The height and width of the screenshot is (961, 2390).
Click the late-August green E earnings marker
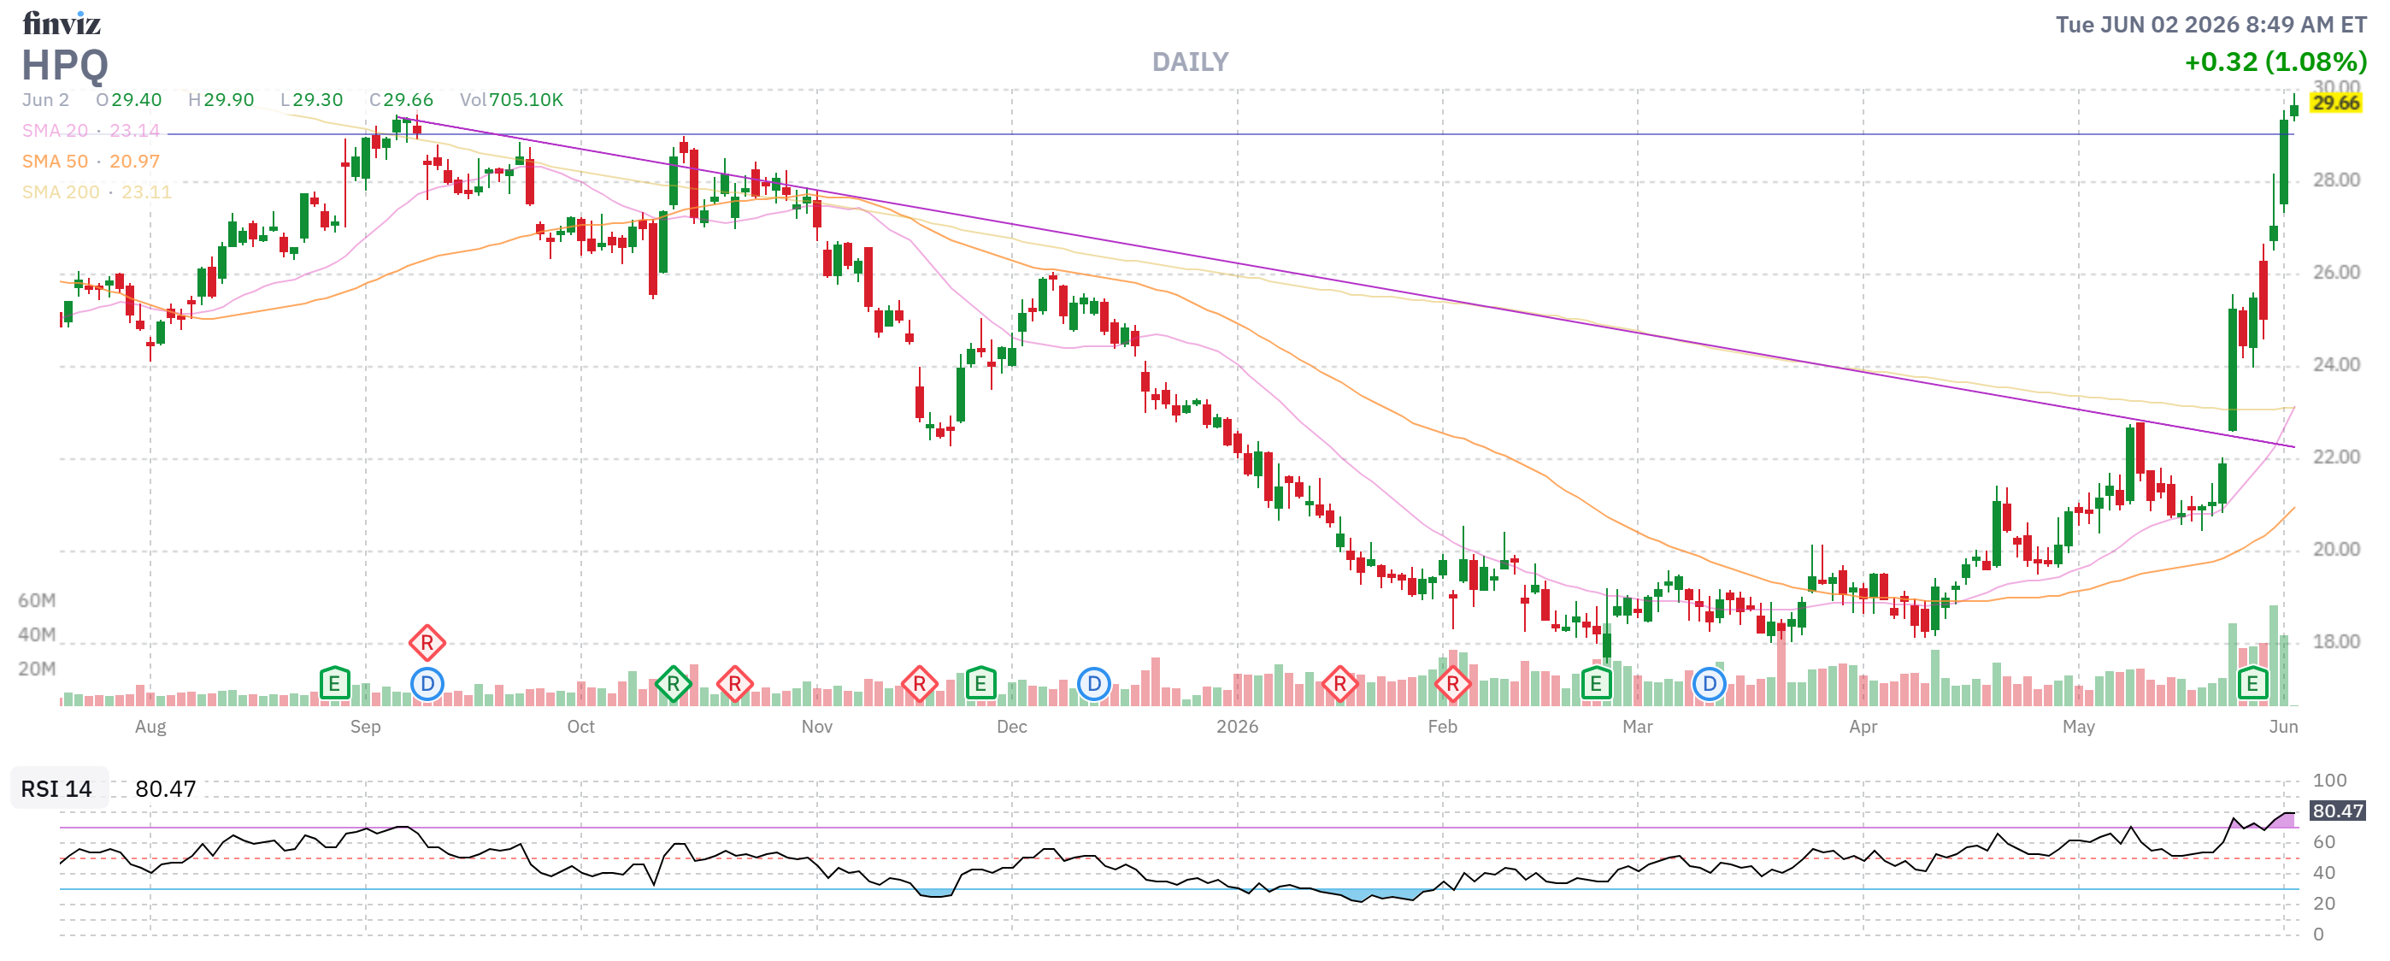(x=334, y=685)
